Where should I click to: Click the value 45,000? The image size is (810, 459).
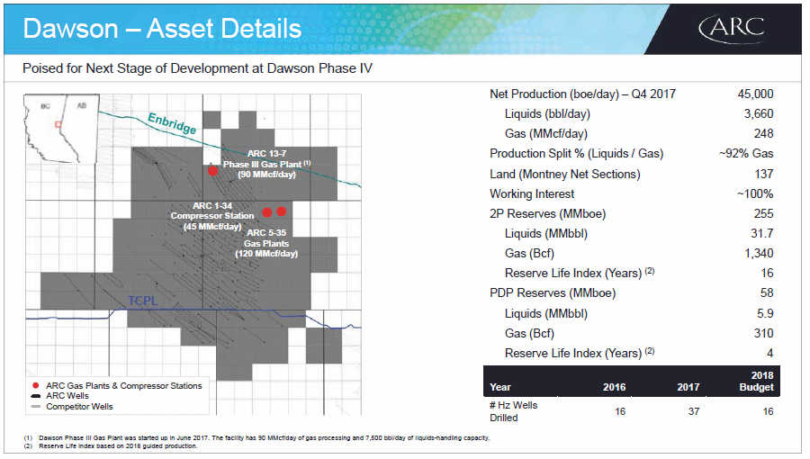point(755,94)
